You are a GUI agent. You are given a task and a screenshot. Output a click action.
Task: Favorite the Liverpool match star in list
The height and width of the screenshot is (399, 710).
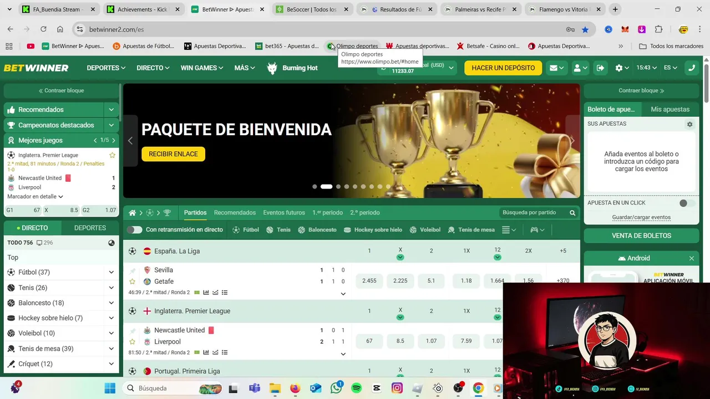point(132,342)
